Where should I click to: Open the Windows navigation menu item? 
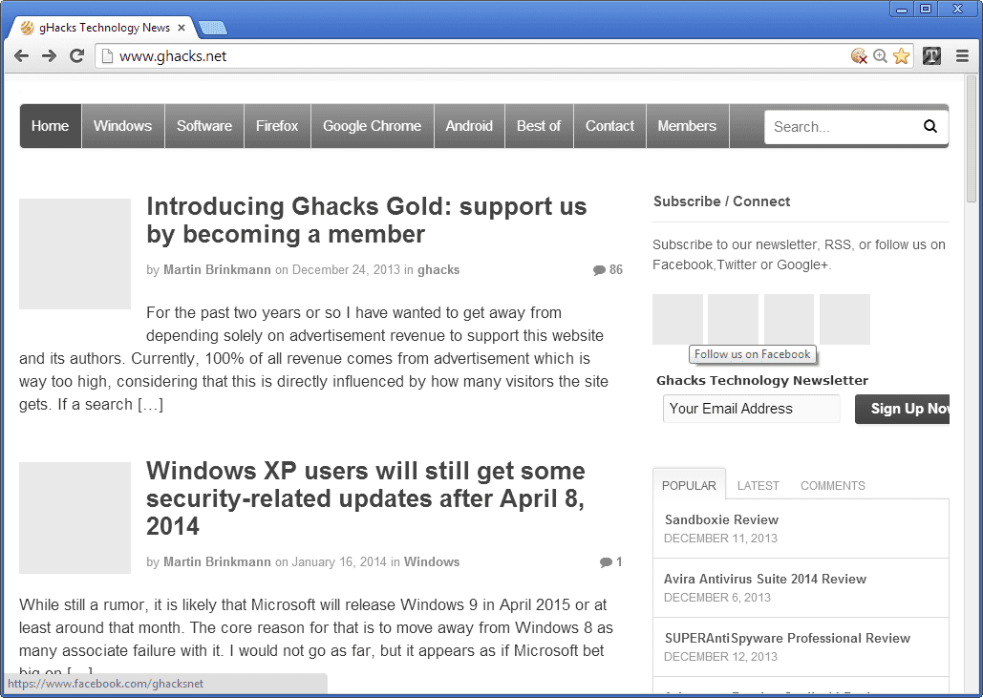122,126
